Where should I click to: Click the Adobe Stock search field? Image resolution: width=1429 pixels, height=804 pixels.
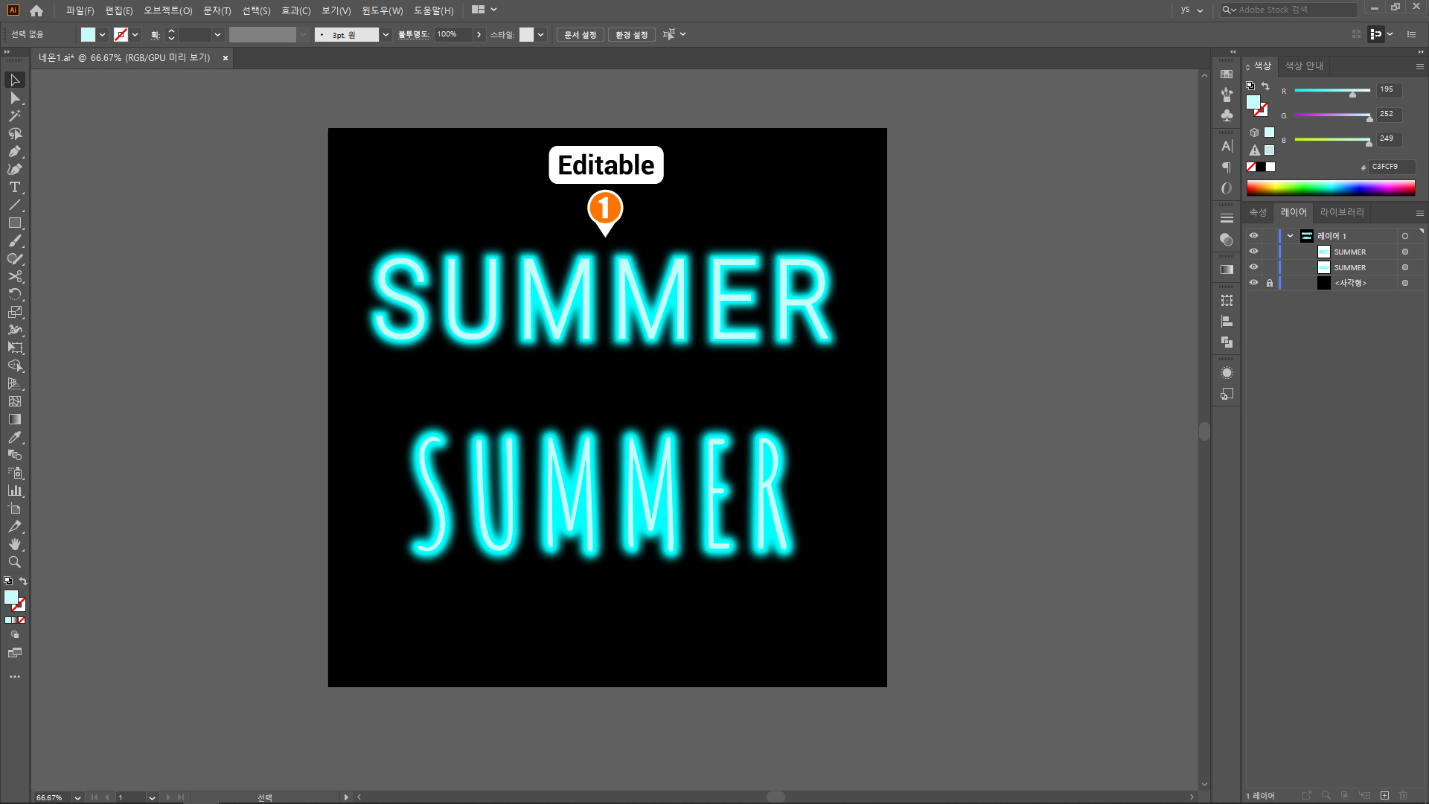(x=1294, y=10)
